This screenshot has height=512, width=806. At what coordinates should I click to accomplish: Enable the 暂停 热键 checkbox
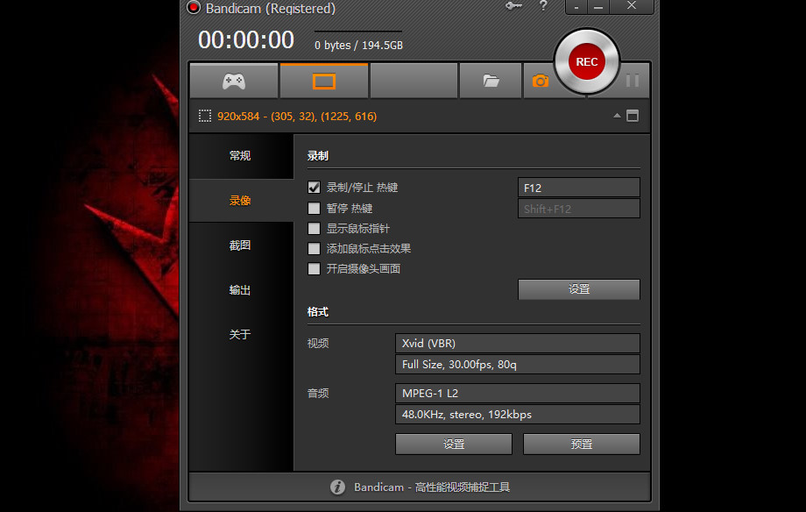point(314,209)
